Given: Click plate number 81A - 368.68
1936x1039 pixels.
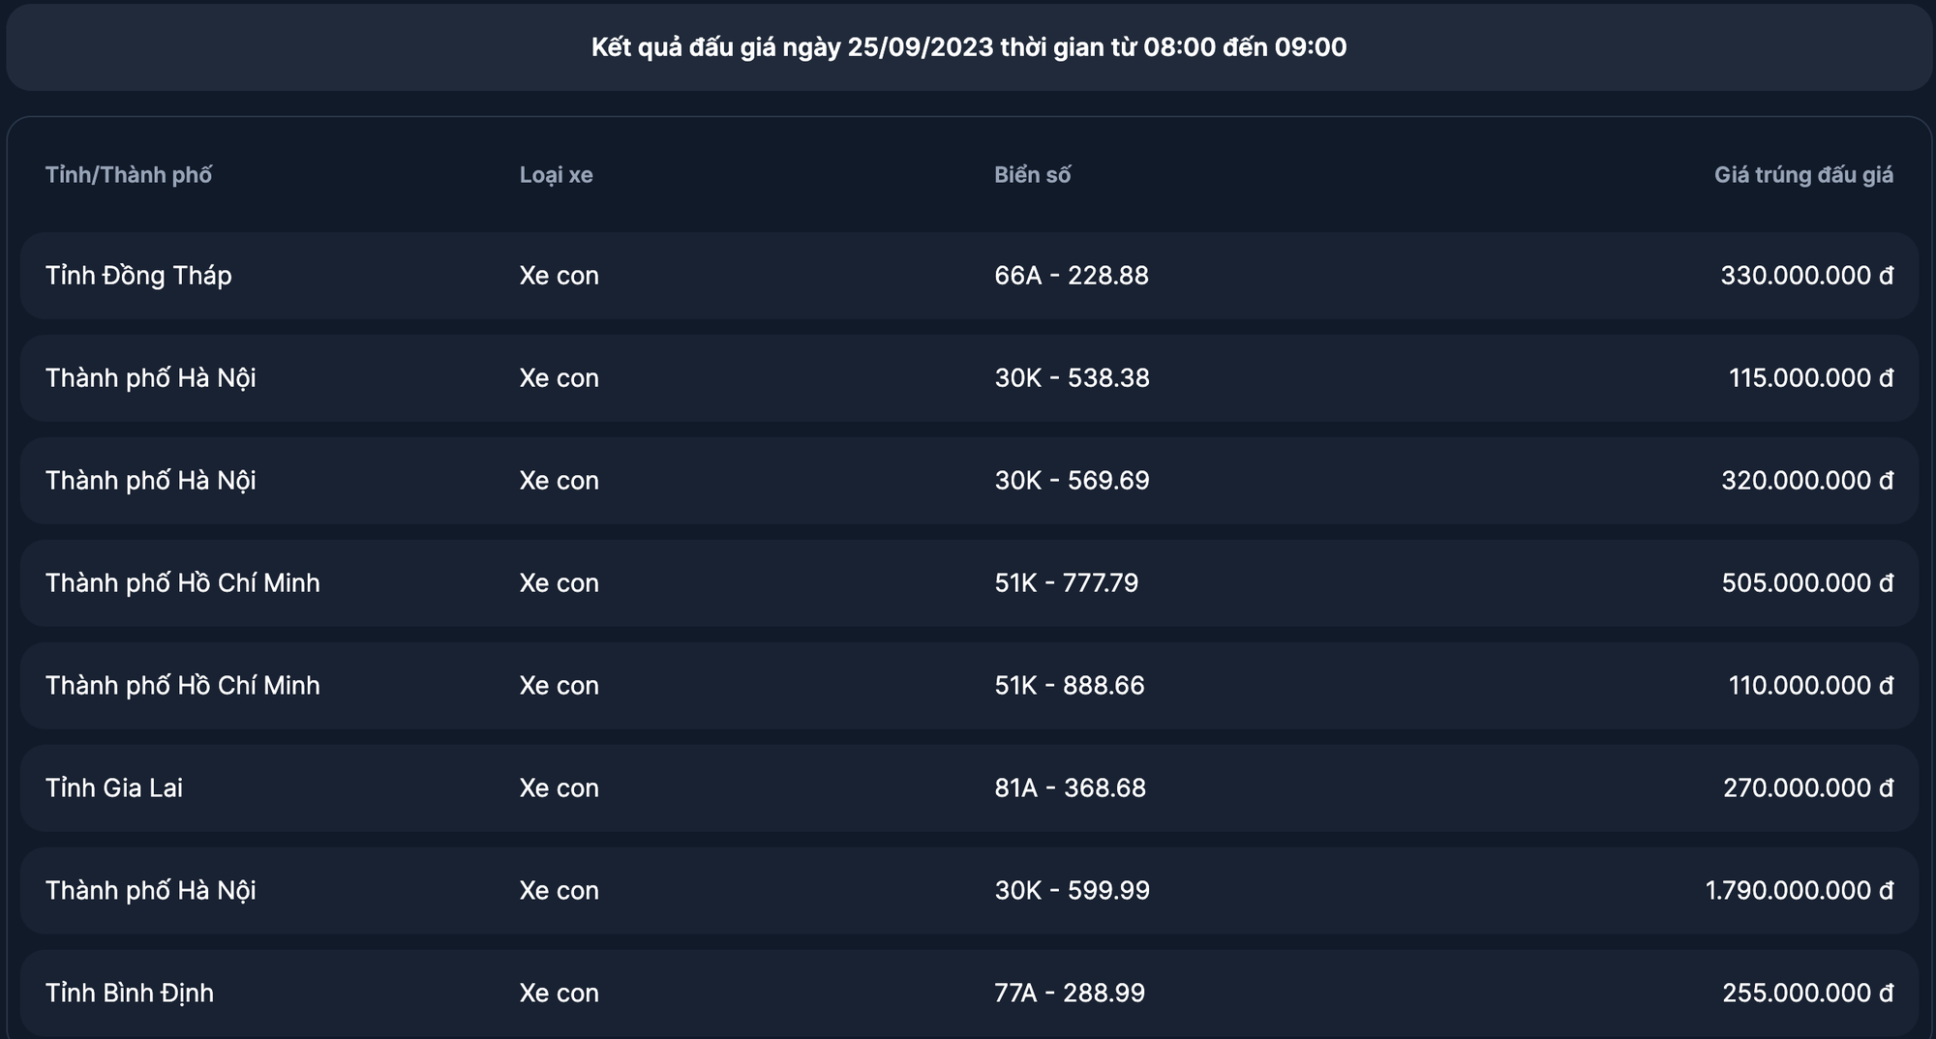Looking at the screenshot, I should pyautogui.click(x=1070, y=788).
